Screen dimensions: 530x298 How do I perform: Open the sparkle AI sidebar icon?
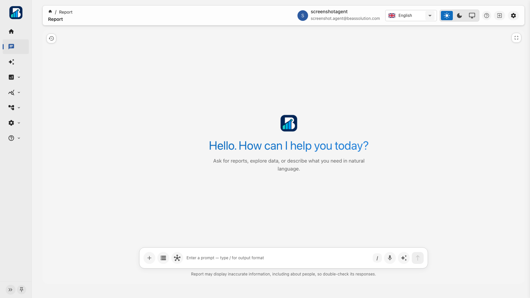click(x=11, y=62)
